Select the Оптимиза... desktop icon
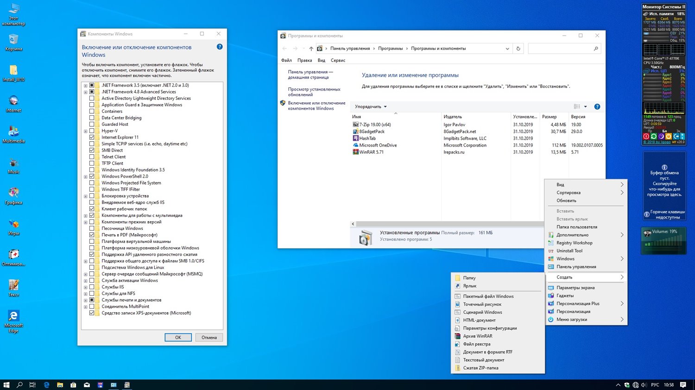The image size is (695, 390). tap(13, 257)
